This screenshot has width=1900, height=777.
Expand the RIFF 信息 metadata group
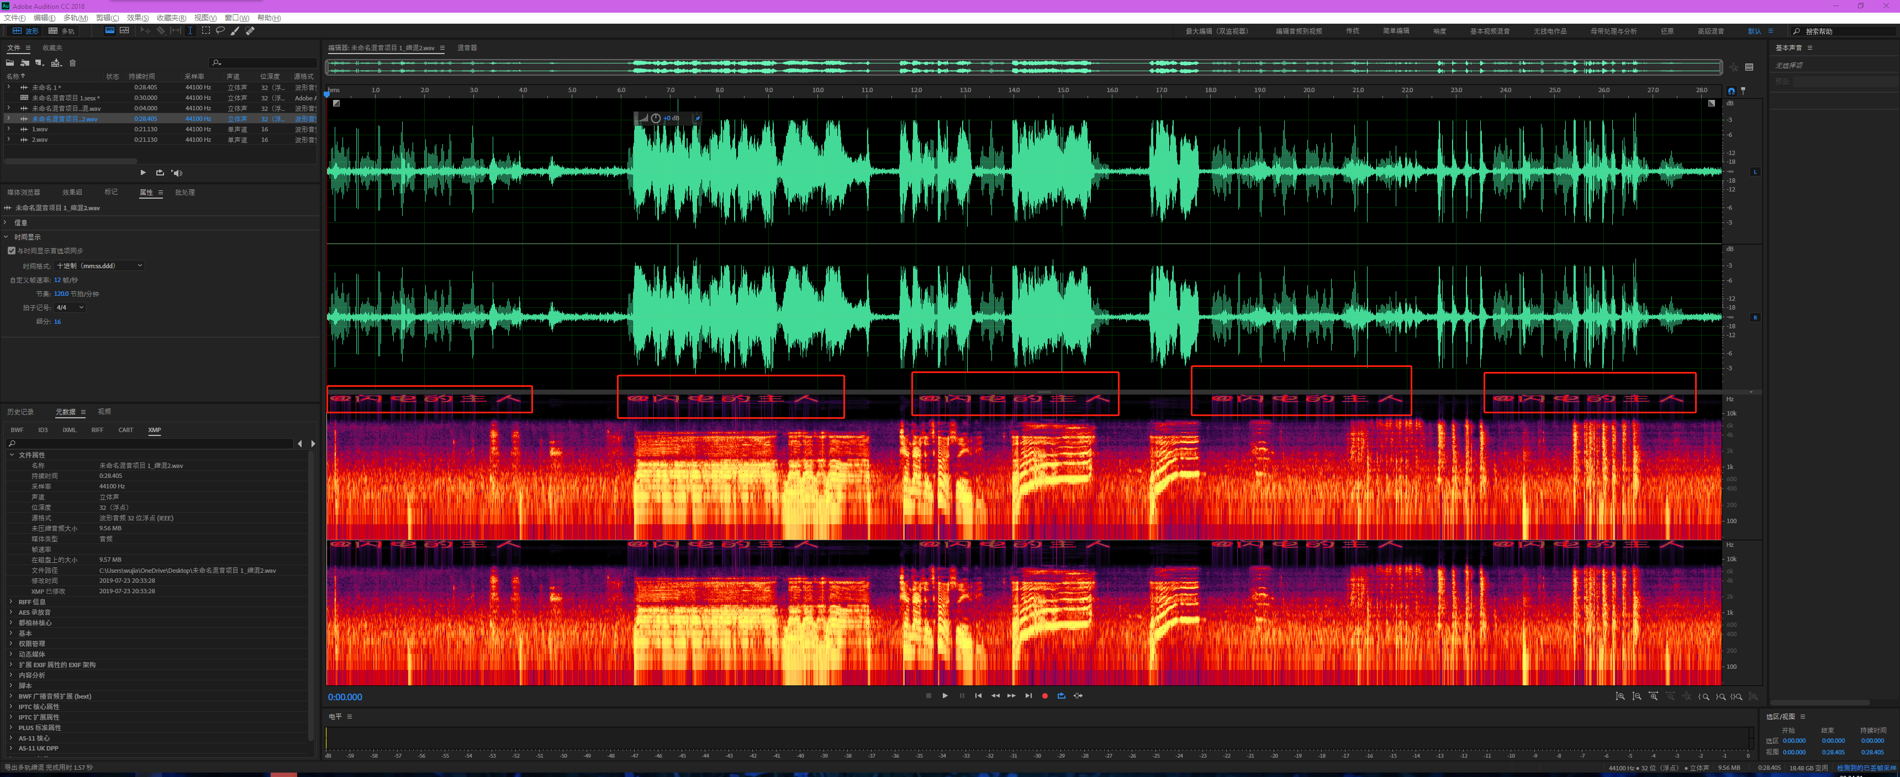click(11, 602)
